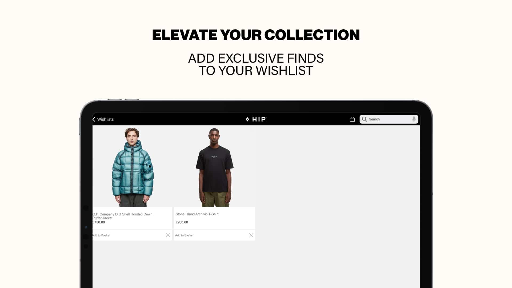
Task: Click the Wishlists back label
Action: [x=105, y=119]
